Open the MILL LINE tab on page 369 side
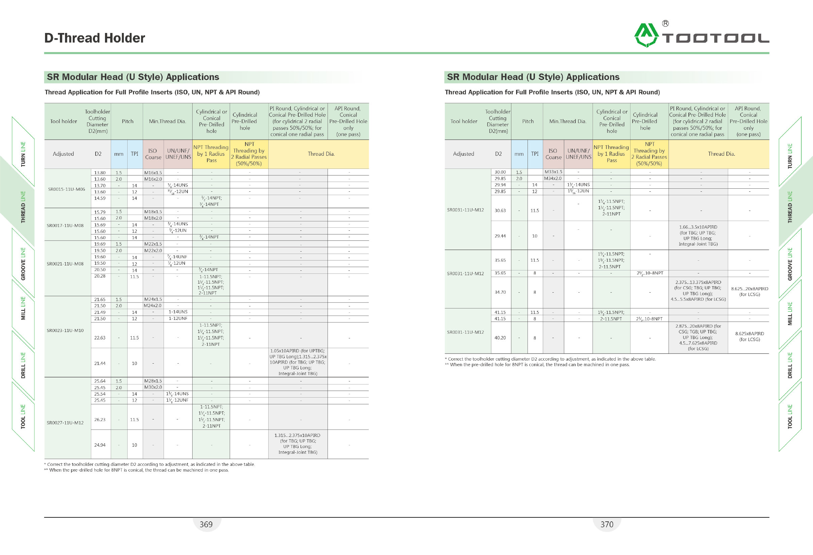The image size is (813, 555). click(x=23, y=308)
